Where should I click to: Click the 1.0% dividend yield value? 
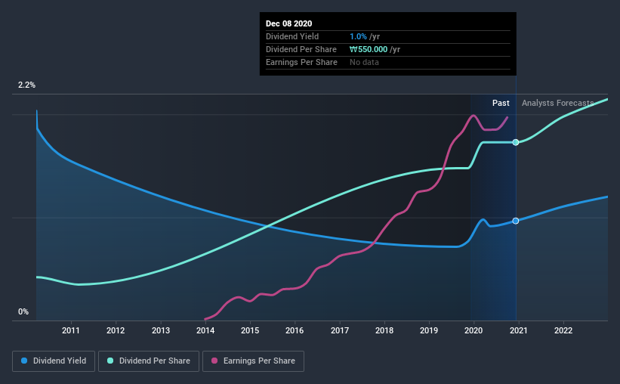[358, 37]
